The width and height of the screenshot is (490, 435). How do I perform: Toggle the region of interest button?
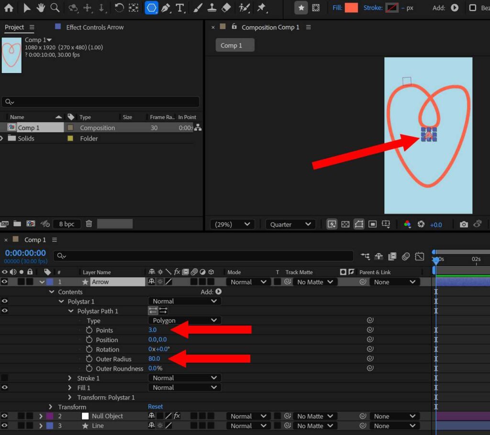click(372, 224)
